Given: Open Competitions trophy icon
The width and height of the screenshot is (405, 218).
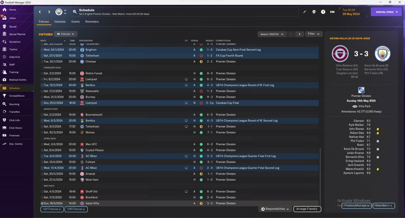Looking at the screenshot, I should (4, 96).
